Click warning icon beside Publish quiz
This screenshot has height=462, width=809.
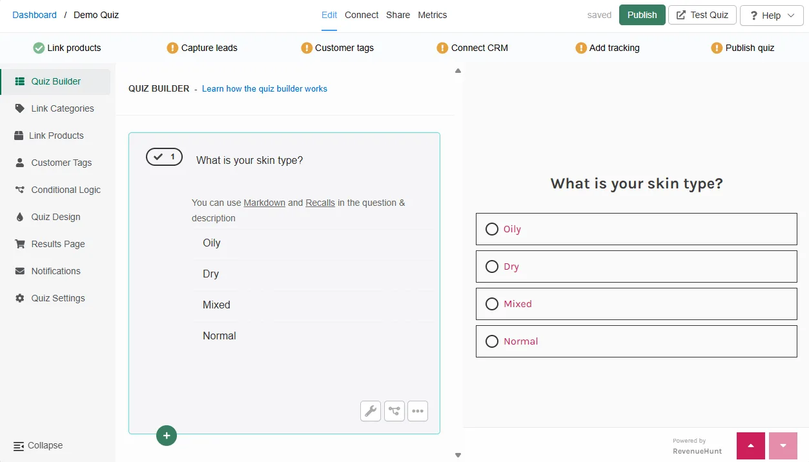tap(717, 48)
